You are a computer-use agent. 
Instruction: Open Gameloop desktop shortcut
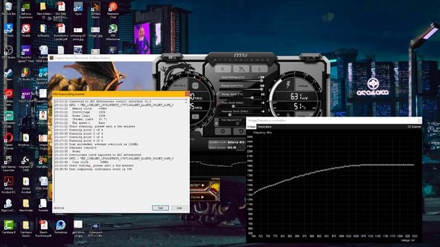click(60, 227)
